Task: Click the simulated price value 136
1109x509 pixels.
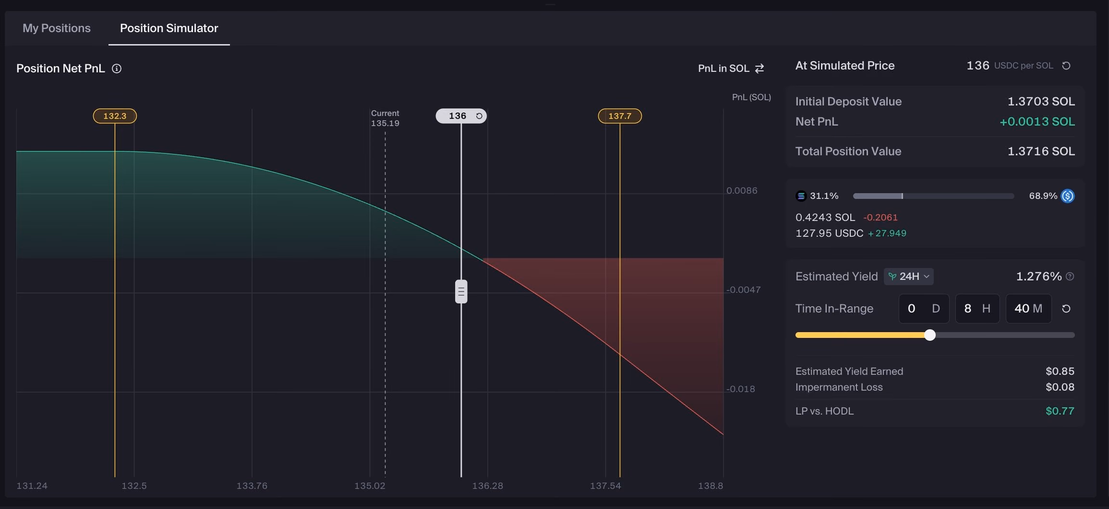Action: [978, 65]
